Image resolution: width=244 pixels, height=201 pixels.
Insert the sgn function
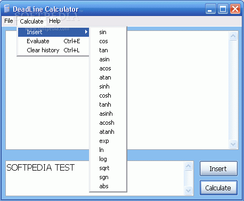point(108,177)
